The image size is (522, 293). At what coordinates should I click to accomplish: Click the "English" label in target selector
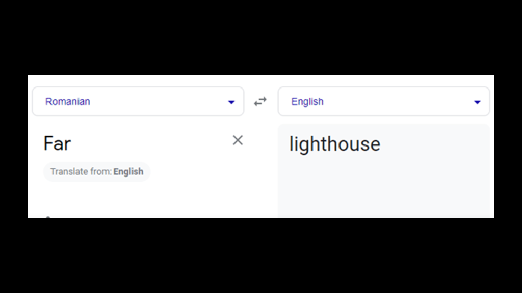pyautogui.click(x=307, y=102)
